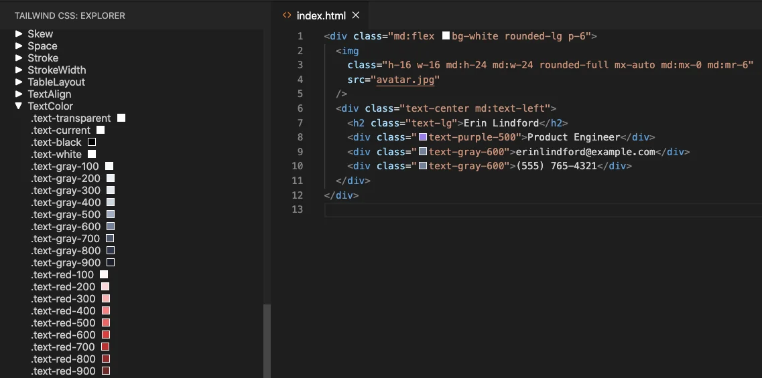Click the .text-red-900 swatch
762x378 pixels.
[106, 371]
